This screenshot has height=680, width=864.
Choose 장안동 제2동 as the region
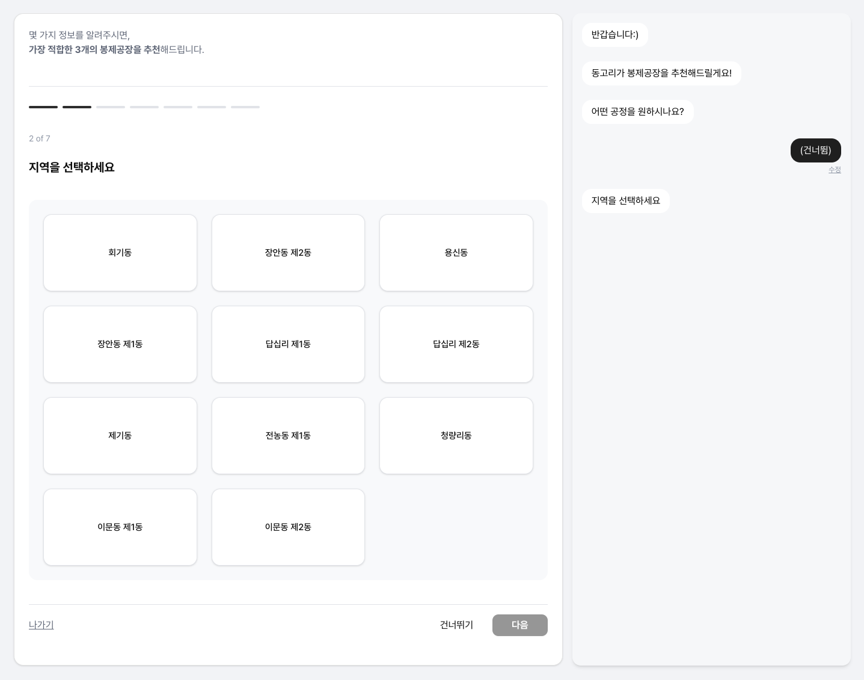click(288, 253)
